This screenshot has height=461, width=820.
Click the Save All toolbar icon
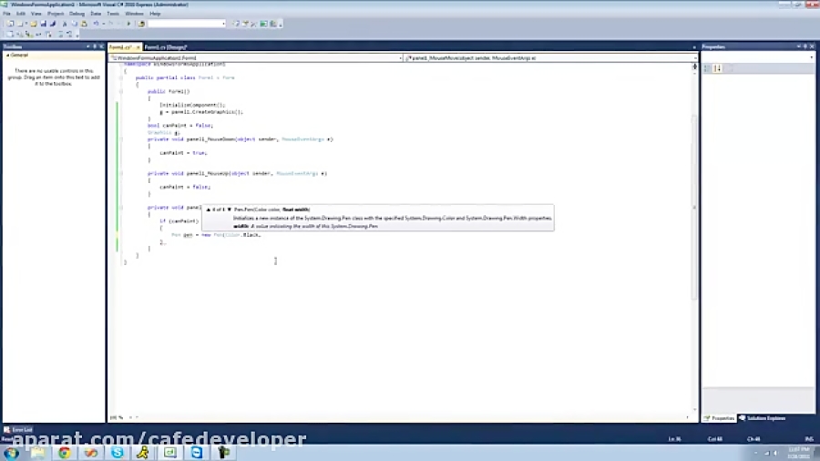[x=53, y=24]
